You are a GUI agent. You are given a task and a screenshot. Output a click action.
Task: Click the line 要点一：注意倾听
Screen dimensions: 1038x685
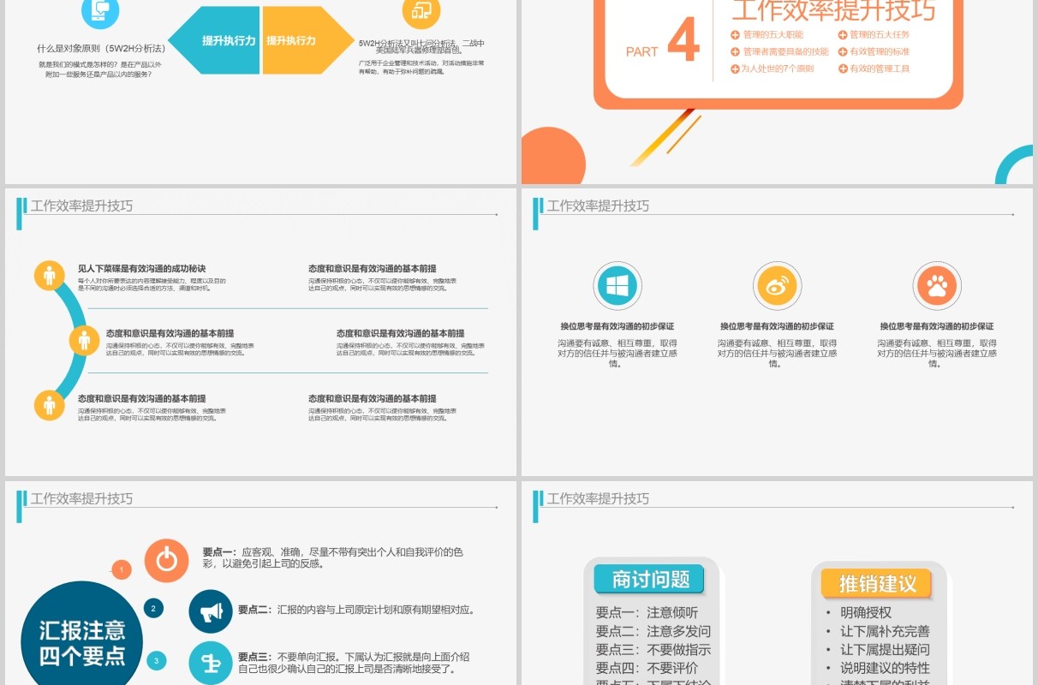pos(647,613)
